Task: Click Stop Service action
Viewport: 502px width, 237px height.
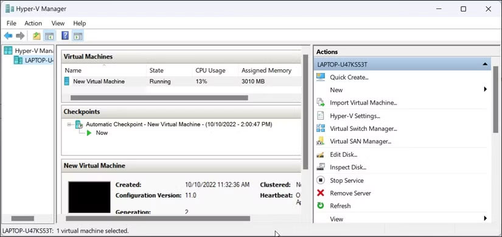Action: (x=347, y=180)
